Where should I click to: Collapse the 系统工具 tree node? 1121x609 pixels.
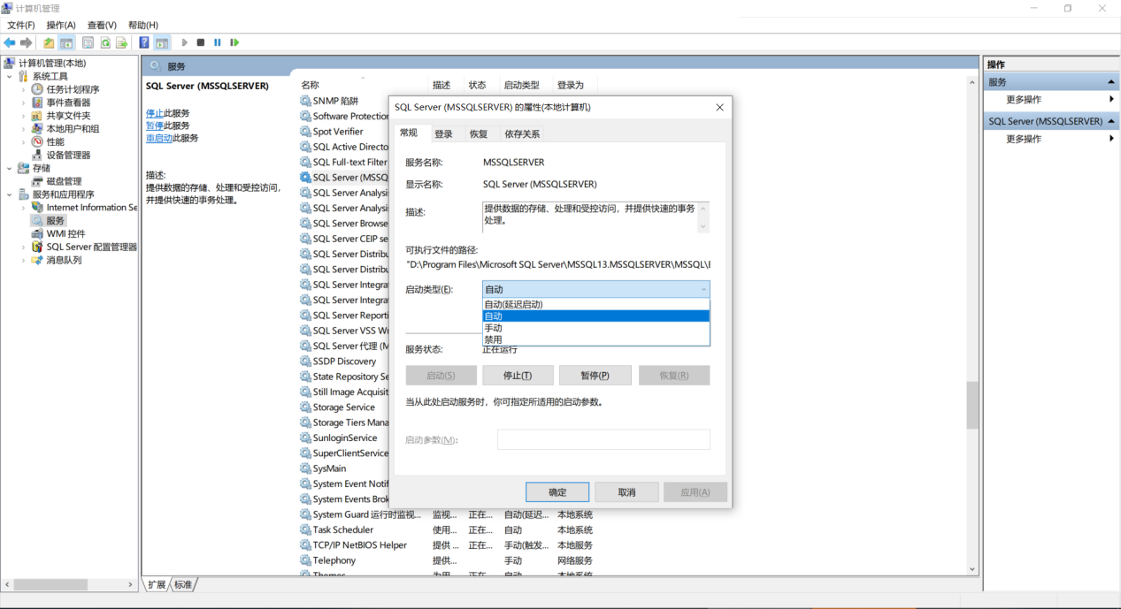[10, 77]
